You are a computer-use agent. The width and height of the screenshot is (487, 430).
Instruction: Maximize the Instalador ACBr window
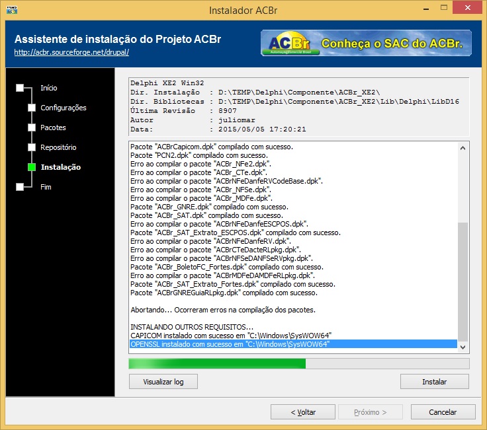point(444,8)
